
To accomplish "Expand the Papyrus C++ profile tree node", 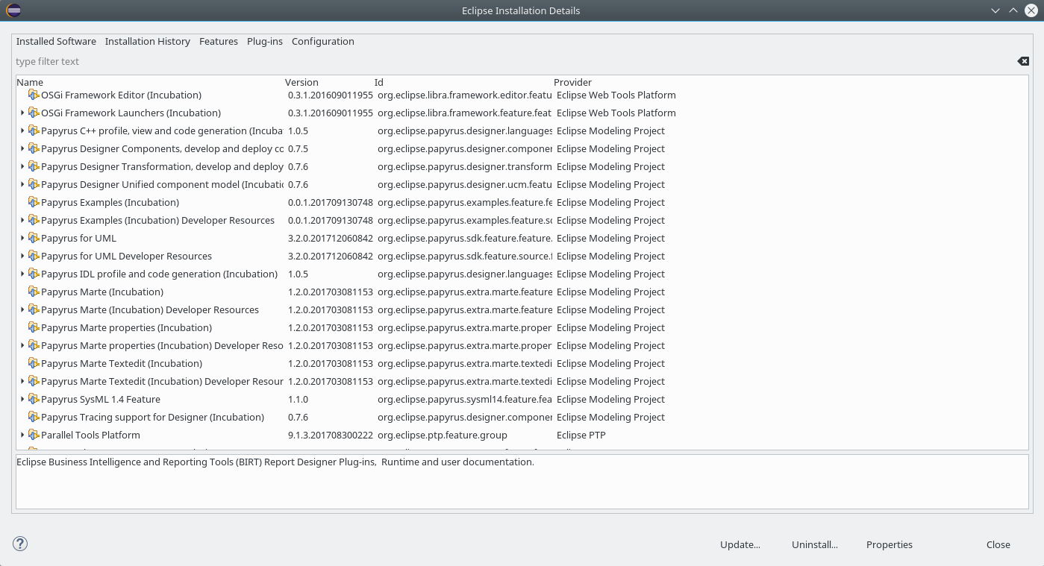I will [x=22, y=131].
